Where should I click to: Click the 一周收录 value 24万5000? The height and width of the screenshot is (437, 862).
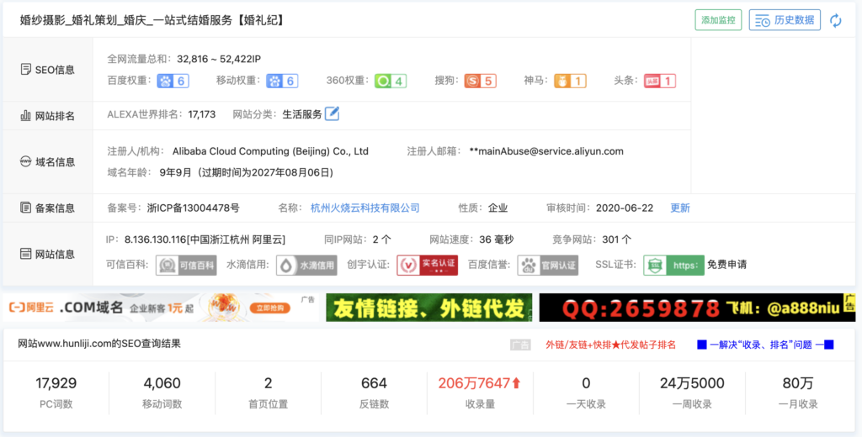(x=692, y=383)
